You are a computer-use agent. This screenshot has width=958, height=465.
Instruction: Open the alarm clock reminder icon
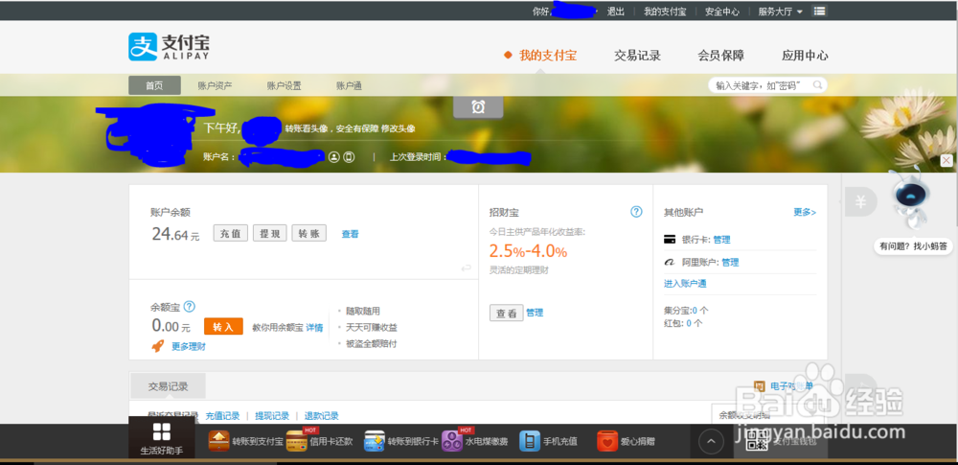tap(478, 107)
